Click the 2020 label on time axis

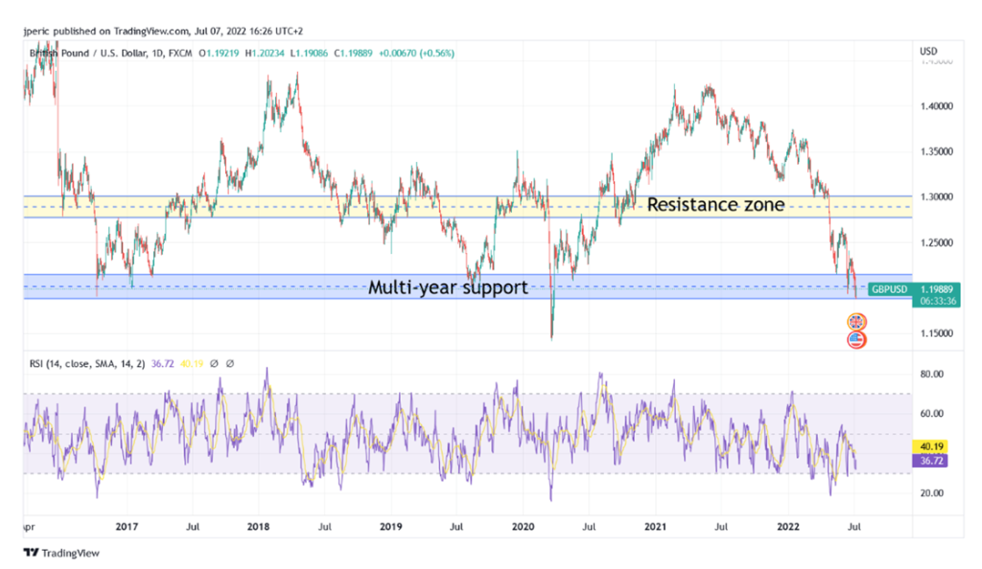click(523, 526)
